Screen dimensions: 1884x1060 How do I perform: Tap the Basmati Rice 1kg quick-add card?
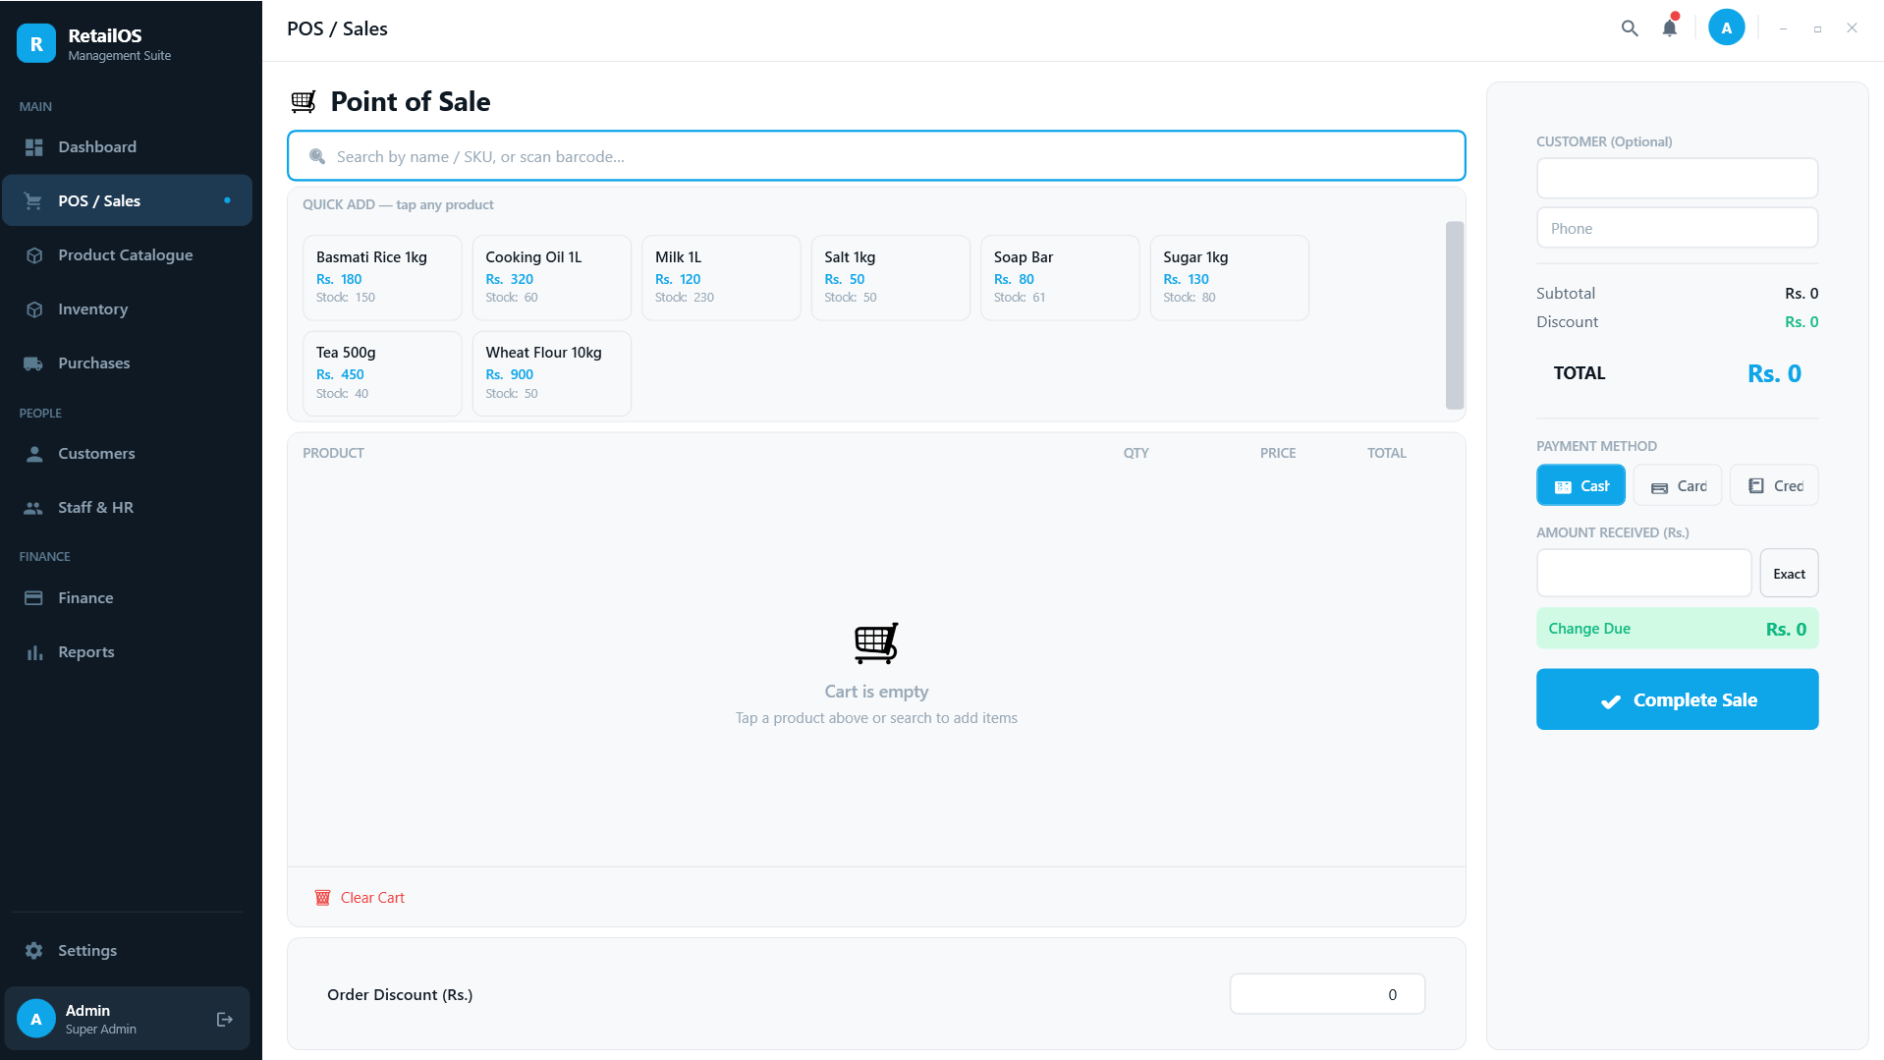point(382,277)
